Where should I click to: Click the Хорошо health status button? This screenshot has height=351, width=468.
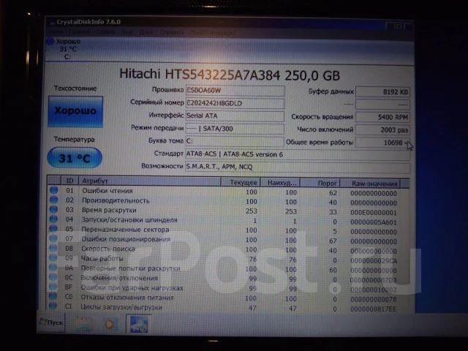click(x=75, y=112)
